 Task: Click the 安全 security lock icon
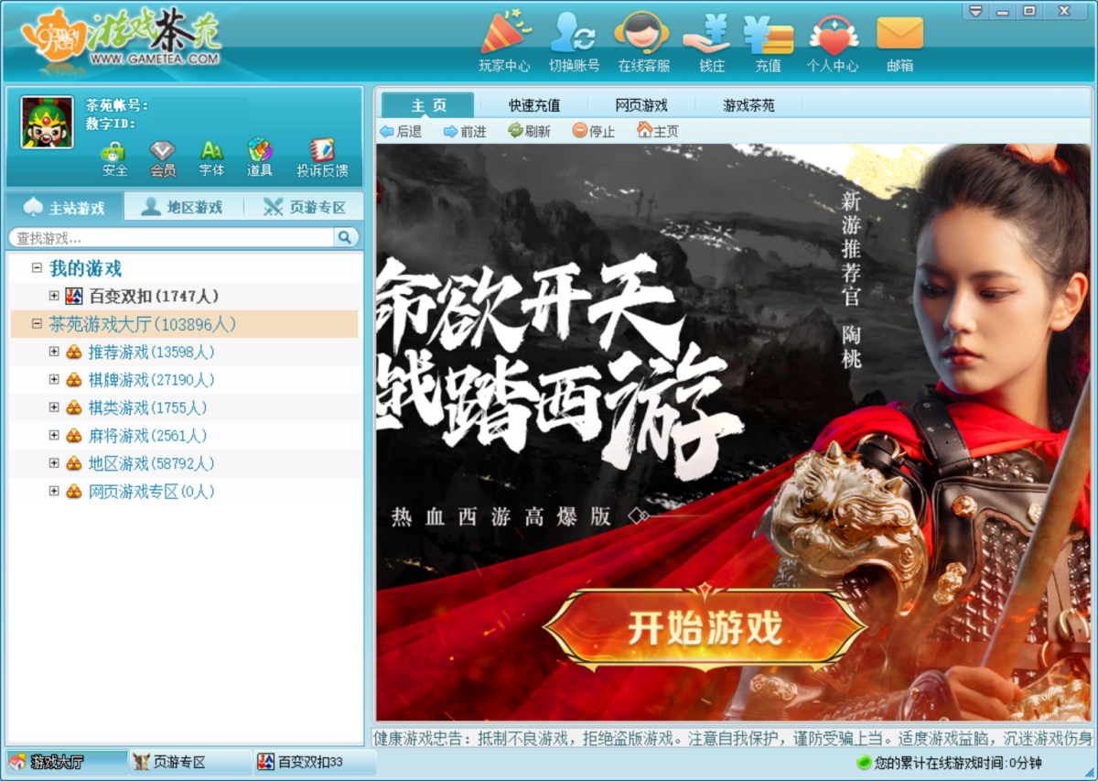114,157
